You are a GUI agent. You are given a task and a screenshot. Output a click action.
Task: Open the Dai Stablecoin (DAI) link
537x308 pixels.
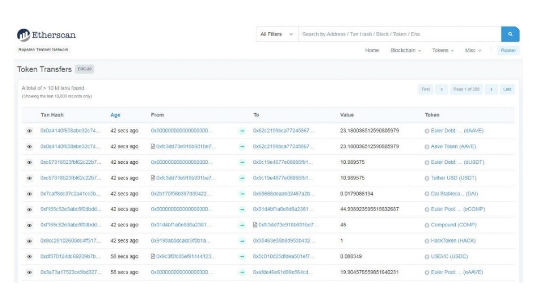click(x=454, y=194)
